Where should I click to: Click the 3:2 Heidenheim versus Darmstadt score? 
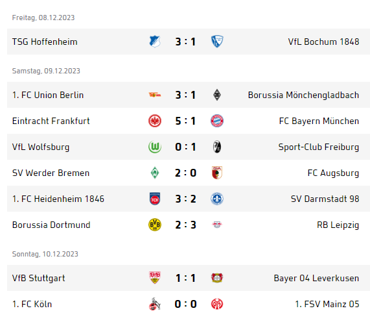[185, 199]
